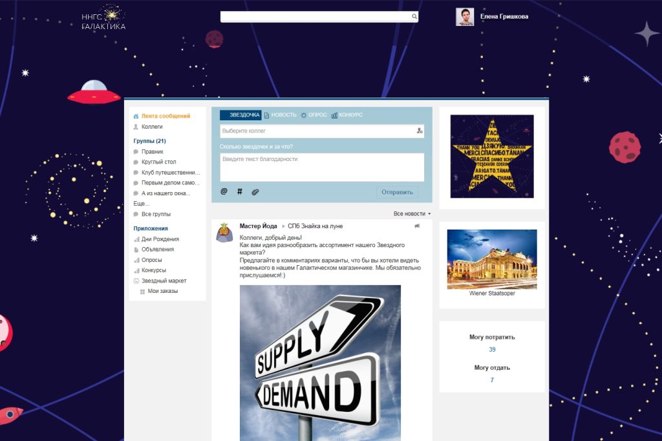The image size is (662, 441).
Task: Open the Все новости filter dropdown
Action: [x=412, y=213]
